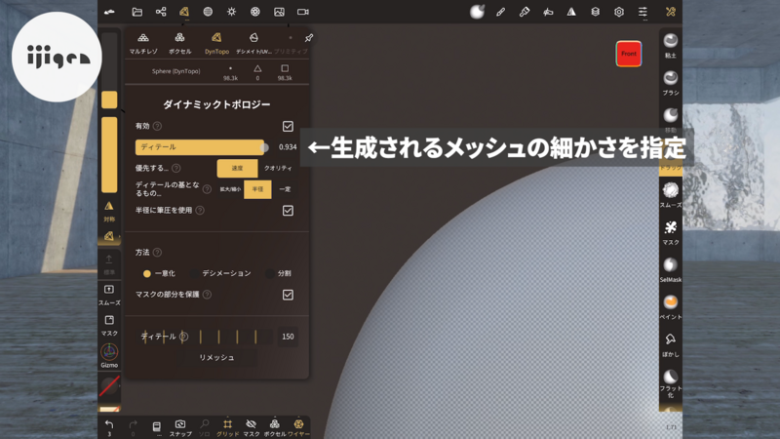
Task: Show help for 方法 option
Action: click(157, 253)
